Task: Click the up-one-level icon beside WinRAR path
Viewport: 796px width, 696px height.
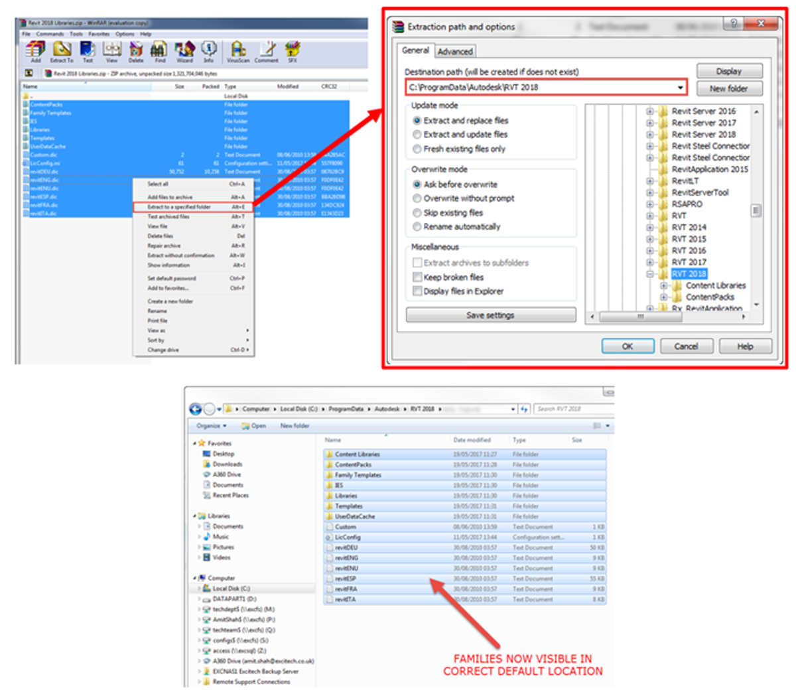Action: 29,73
